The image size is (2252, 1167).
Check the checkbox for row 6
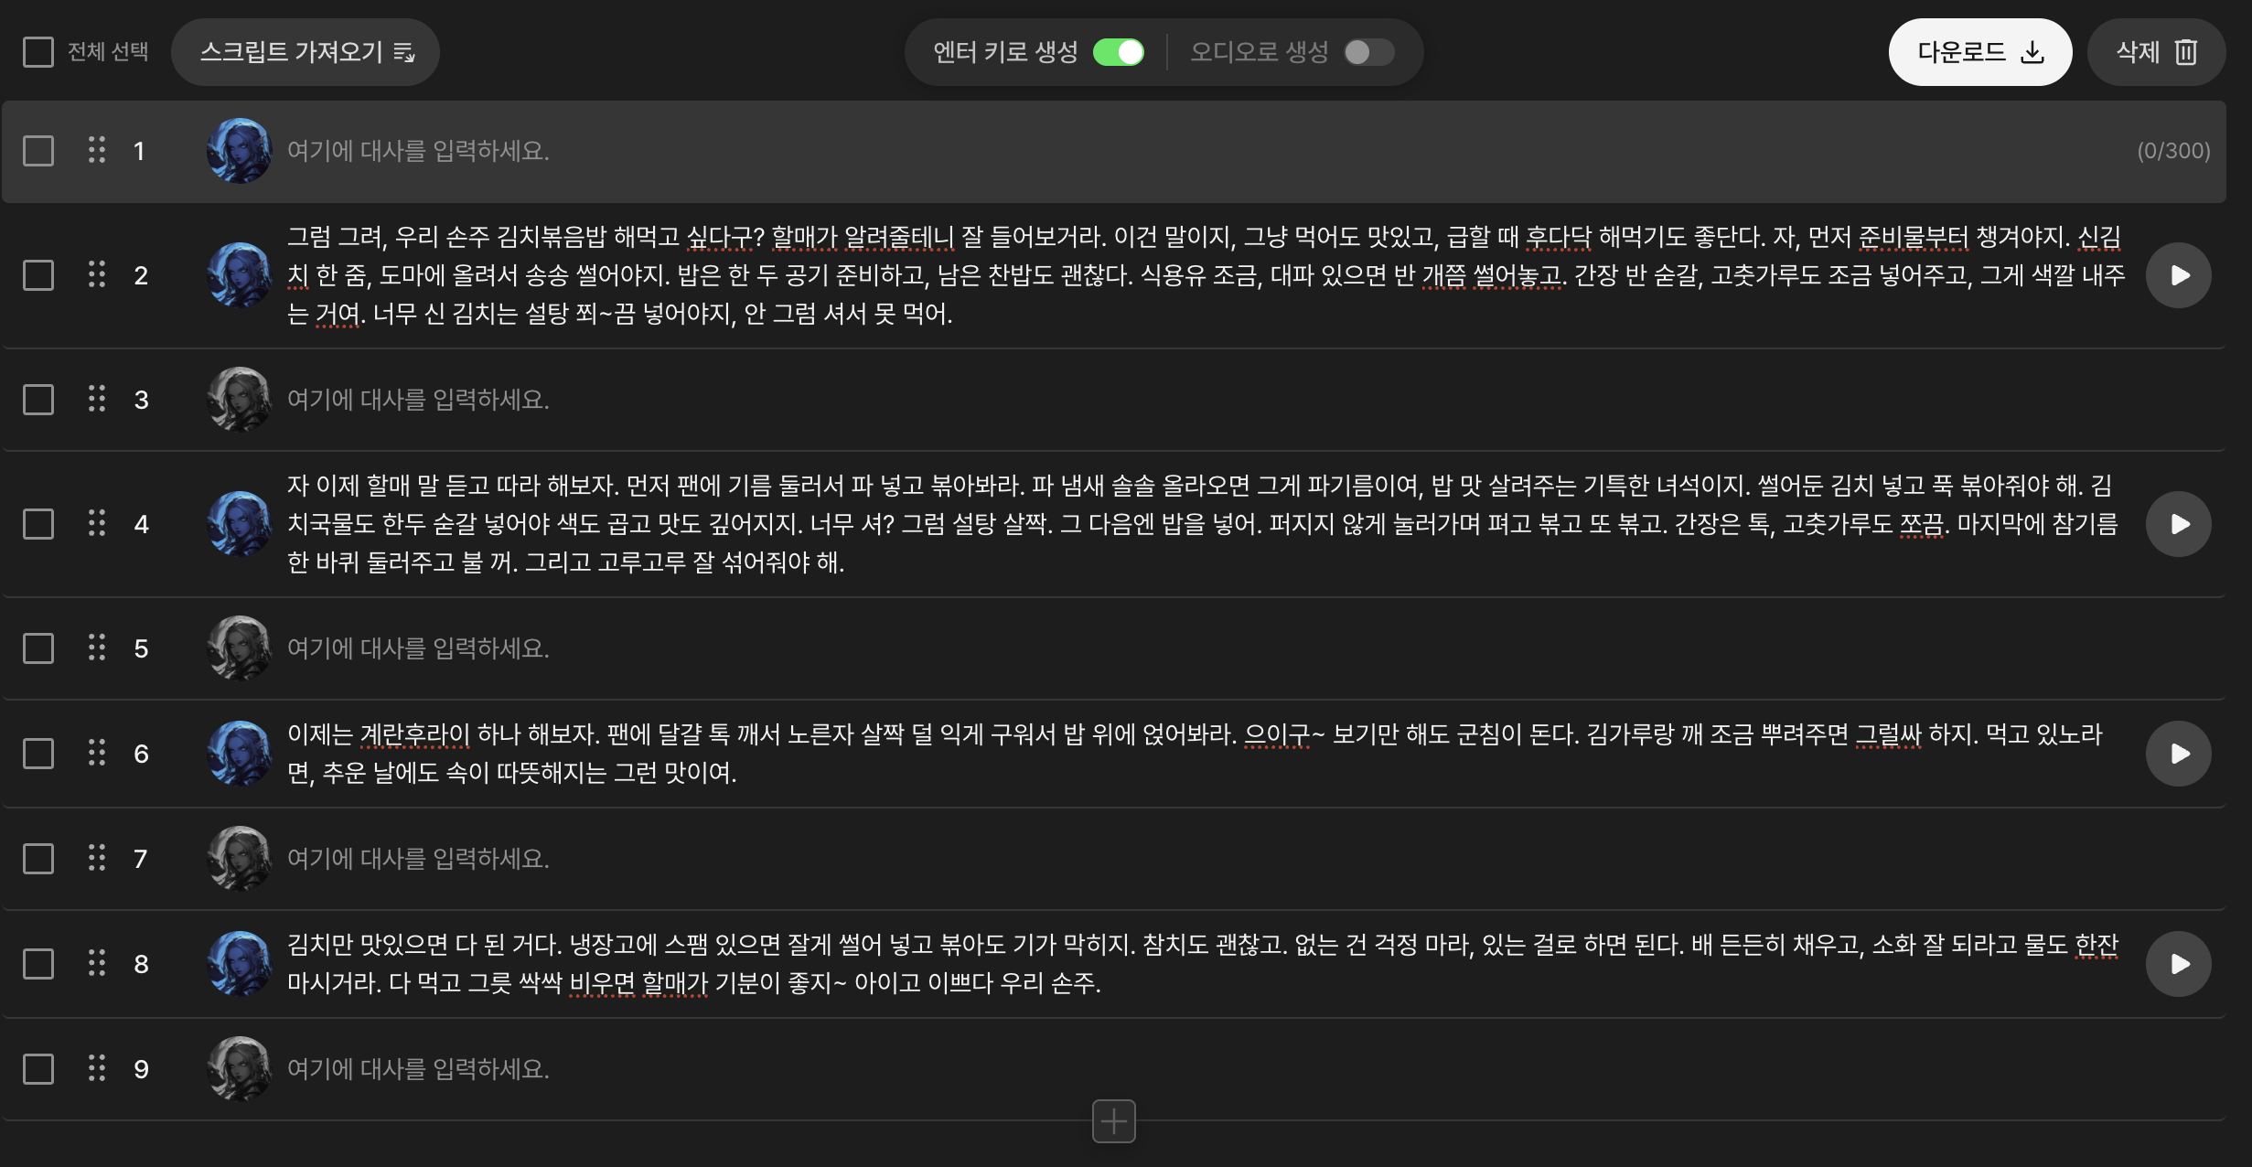pos(38,754)
